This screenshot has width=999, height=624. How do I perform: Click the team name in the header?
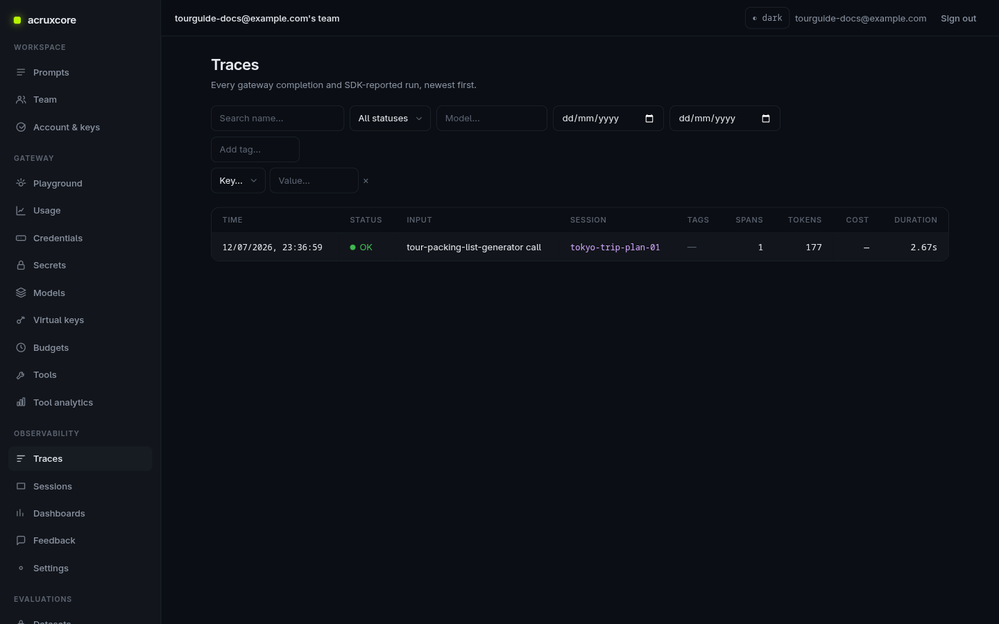click(257, 19)
